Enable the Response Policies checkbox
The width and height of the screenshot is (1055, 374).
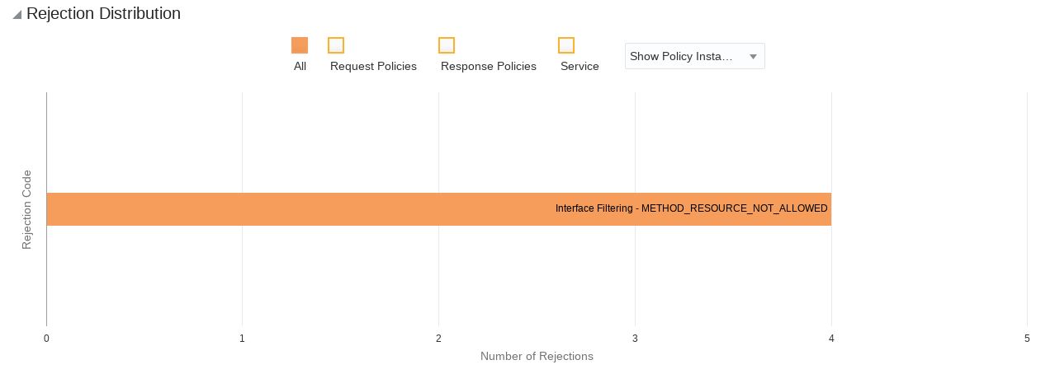point(447,45)
